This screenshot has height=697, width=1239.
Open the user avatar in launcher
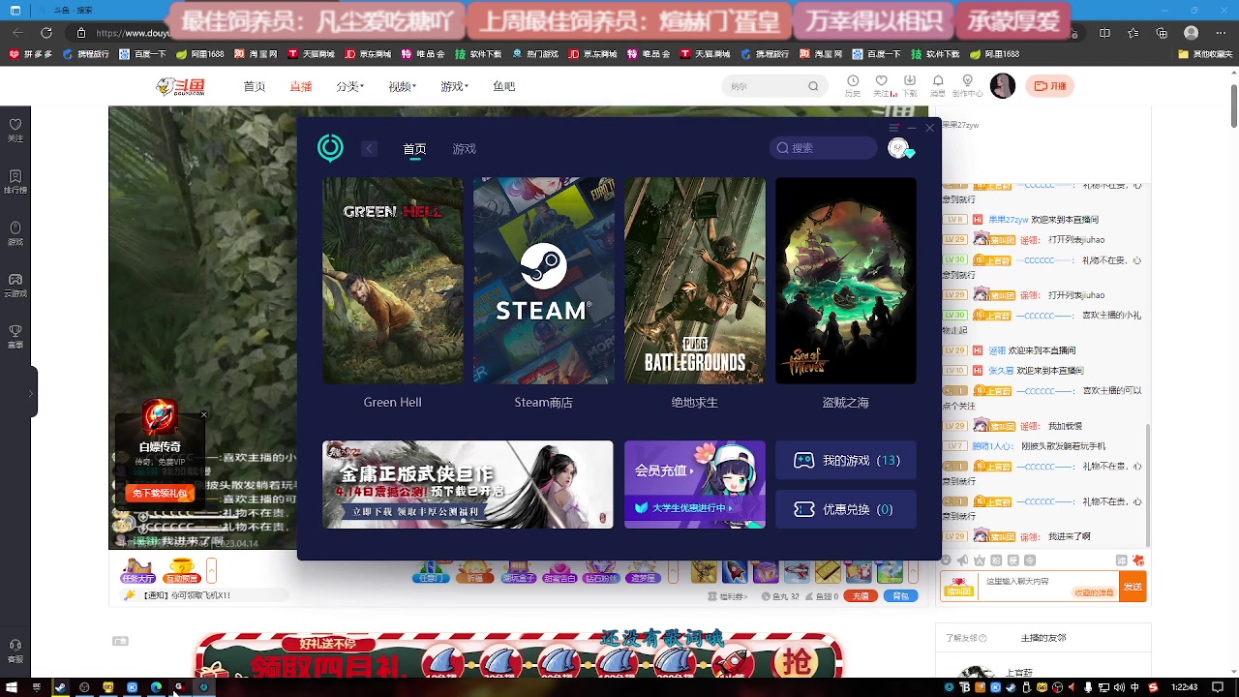click(x=899, y=148)
